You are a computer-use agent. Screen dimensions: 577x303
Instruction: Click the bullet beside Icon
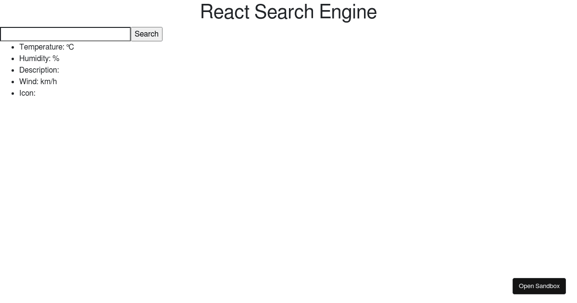13,93
